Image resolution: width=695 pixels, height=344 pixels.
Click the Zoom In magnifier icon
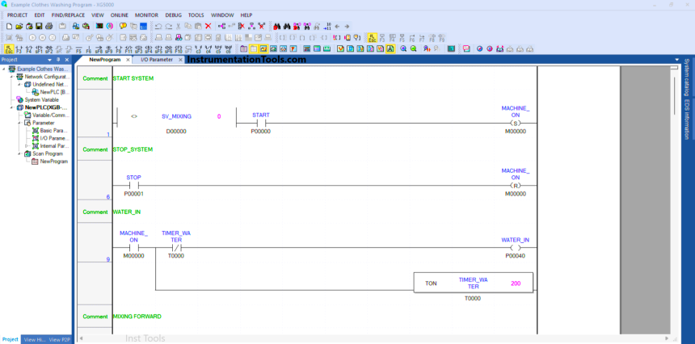pyautogui.click(x=402, y=48)
